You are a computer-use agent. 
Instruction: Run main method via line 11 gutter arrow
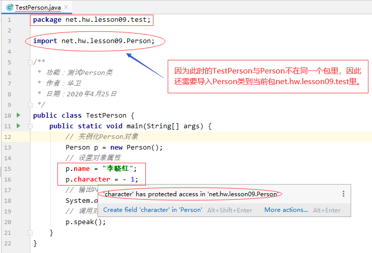[x=18, y=126]
